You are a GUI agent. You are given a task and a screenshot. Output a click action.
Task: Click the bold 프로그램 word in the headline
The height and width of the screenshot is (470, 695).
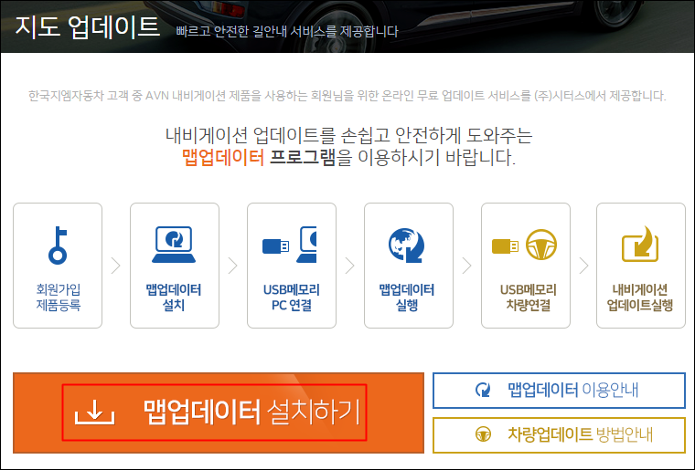(x=303, y=157)
